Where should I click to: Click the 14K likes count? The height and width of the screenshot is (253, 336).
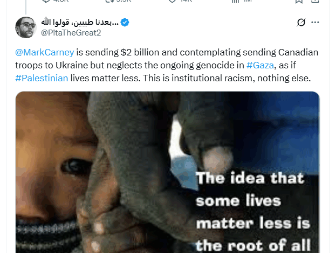click(x=186, y=1)
